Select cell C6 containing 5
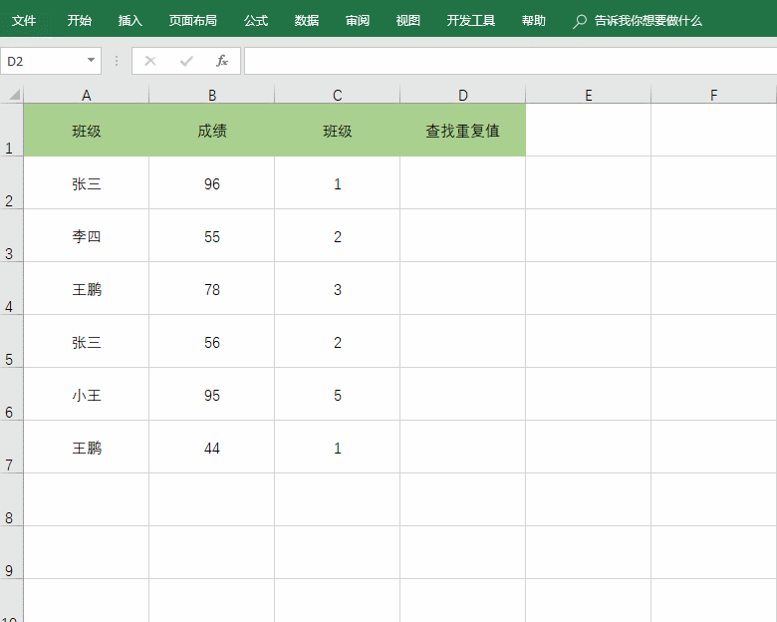This screenshot has height=622, width=777. (x=337, y=394)
